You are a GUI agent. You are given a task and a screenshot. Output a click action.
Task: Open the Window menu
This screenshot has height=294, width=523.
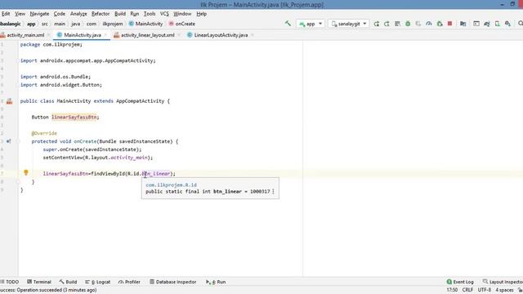point(182,14)
